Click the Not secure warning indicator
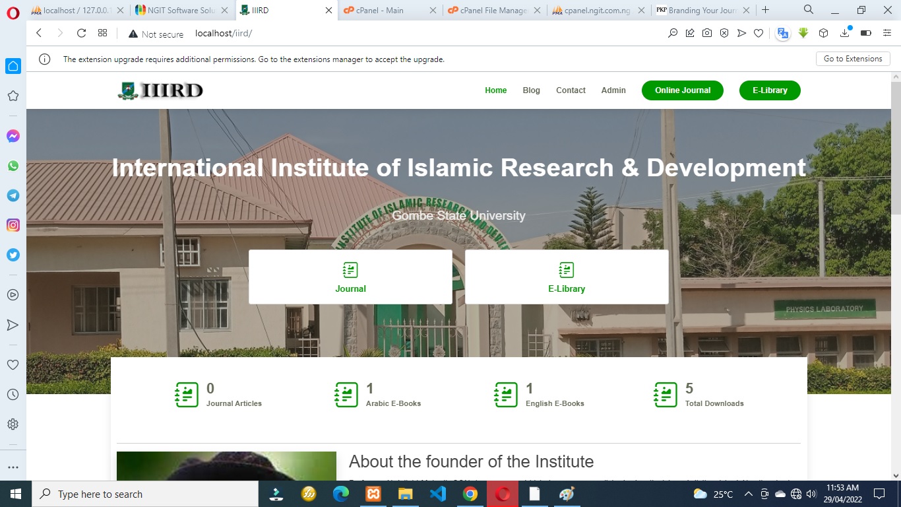The width and height of the screenshot is (901, 507). [x=156, y=34]
